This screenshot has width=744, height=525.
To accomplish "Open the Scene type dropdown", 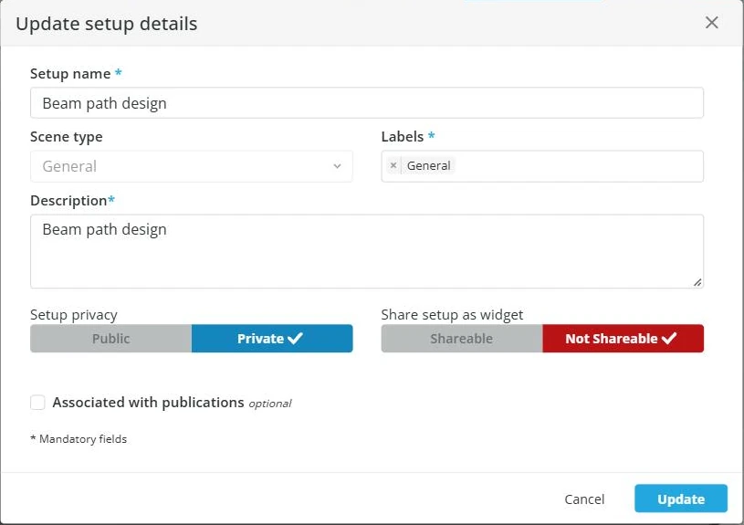I will click(x=191, y=166).
